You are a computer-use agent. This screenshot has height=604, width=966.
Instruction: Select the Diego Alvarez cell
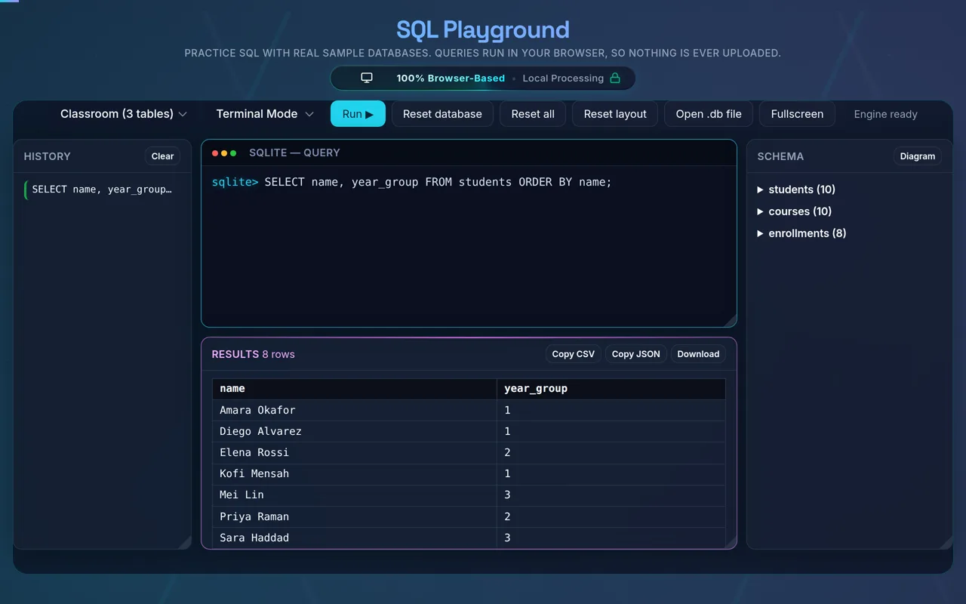click(355, 431)
